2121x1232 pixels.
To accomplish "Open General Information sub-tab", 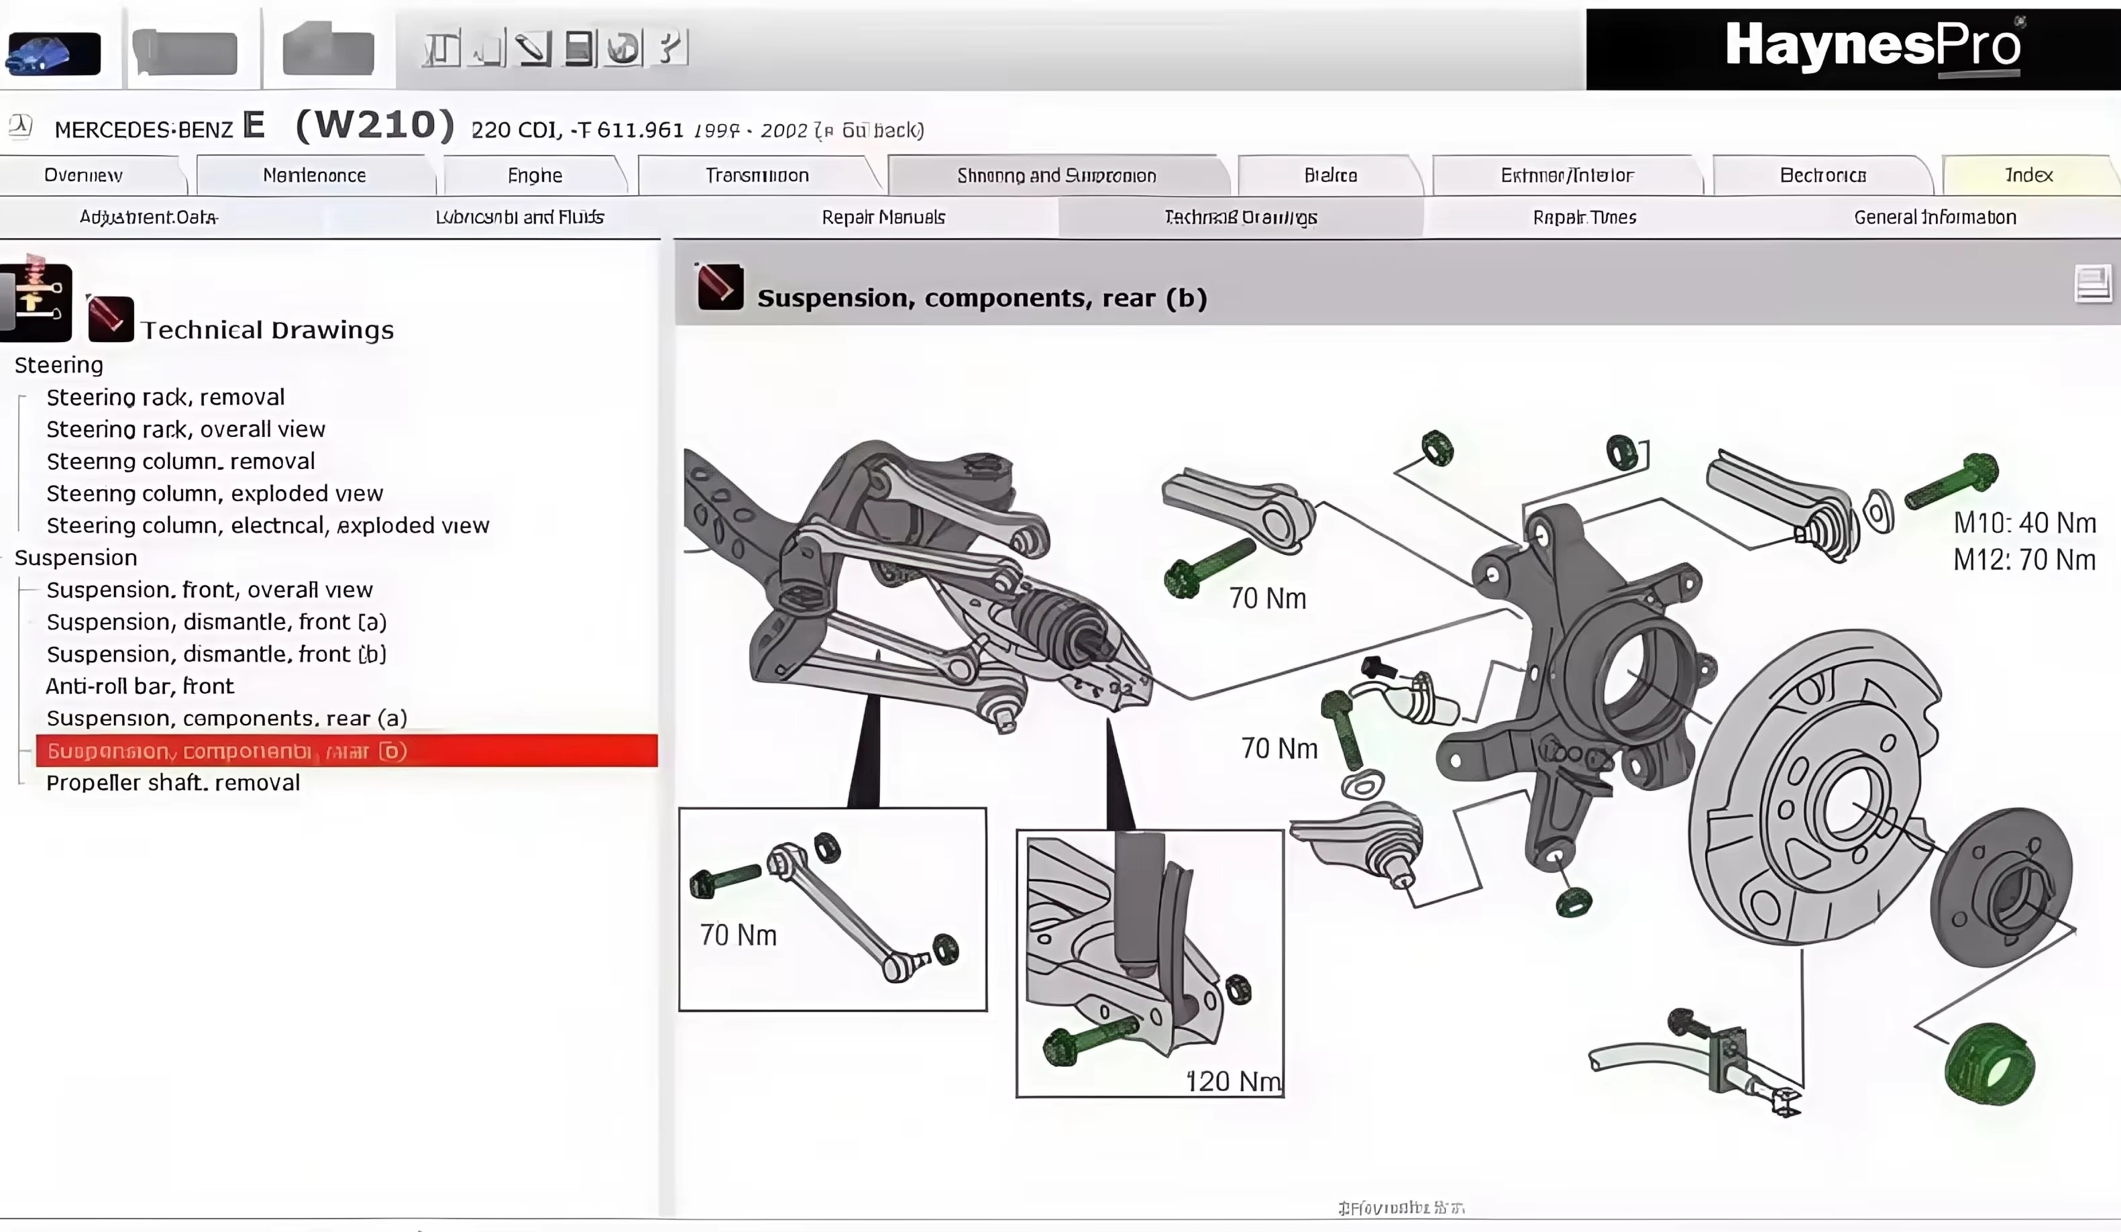I will point(1935,217).
